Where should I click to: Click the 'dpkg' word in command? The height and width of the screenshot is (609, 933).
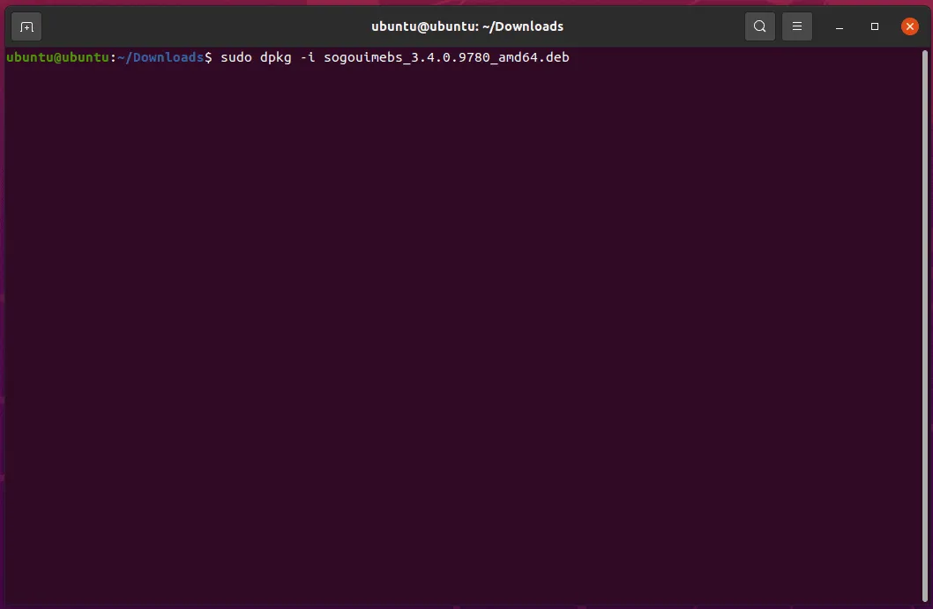pos(275,57)
